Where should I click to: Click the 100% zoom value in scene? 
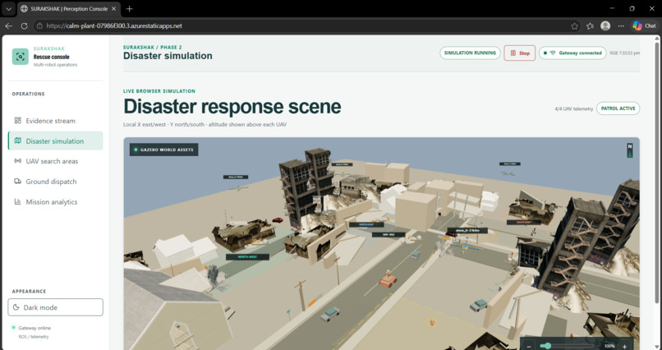[x=609, y=346]
